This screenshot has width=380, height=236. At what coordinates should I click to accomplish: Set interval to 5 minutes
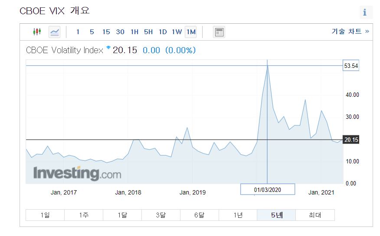tap(92, 32)
